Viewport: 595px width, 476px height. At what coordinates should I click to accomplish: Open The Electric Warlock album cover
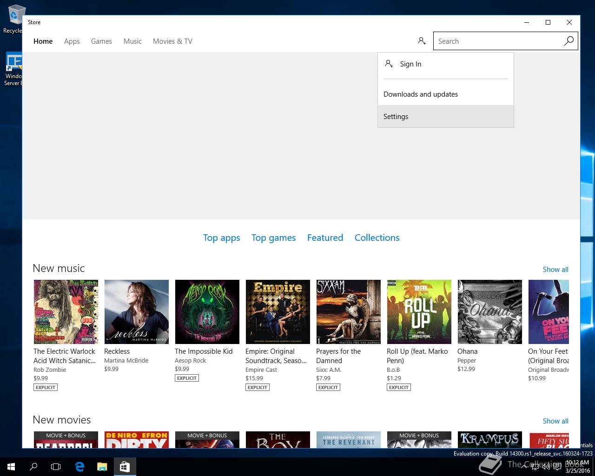[x=66, y=312]
